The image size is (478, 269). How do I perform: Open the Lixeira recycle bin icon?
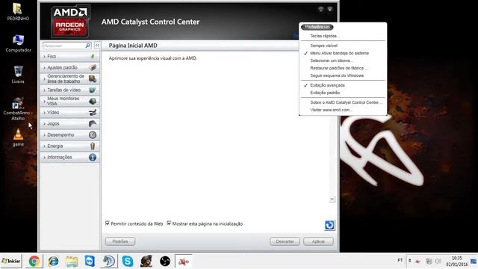coord(18,75)
